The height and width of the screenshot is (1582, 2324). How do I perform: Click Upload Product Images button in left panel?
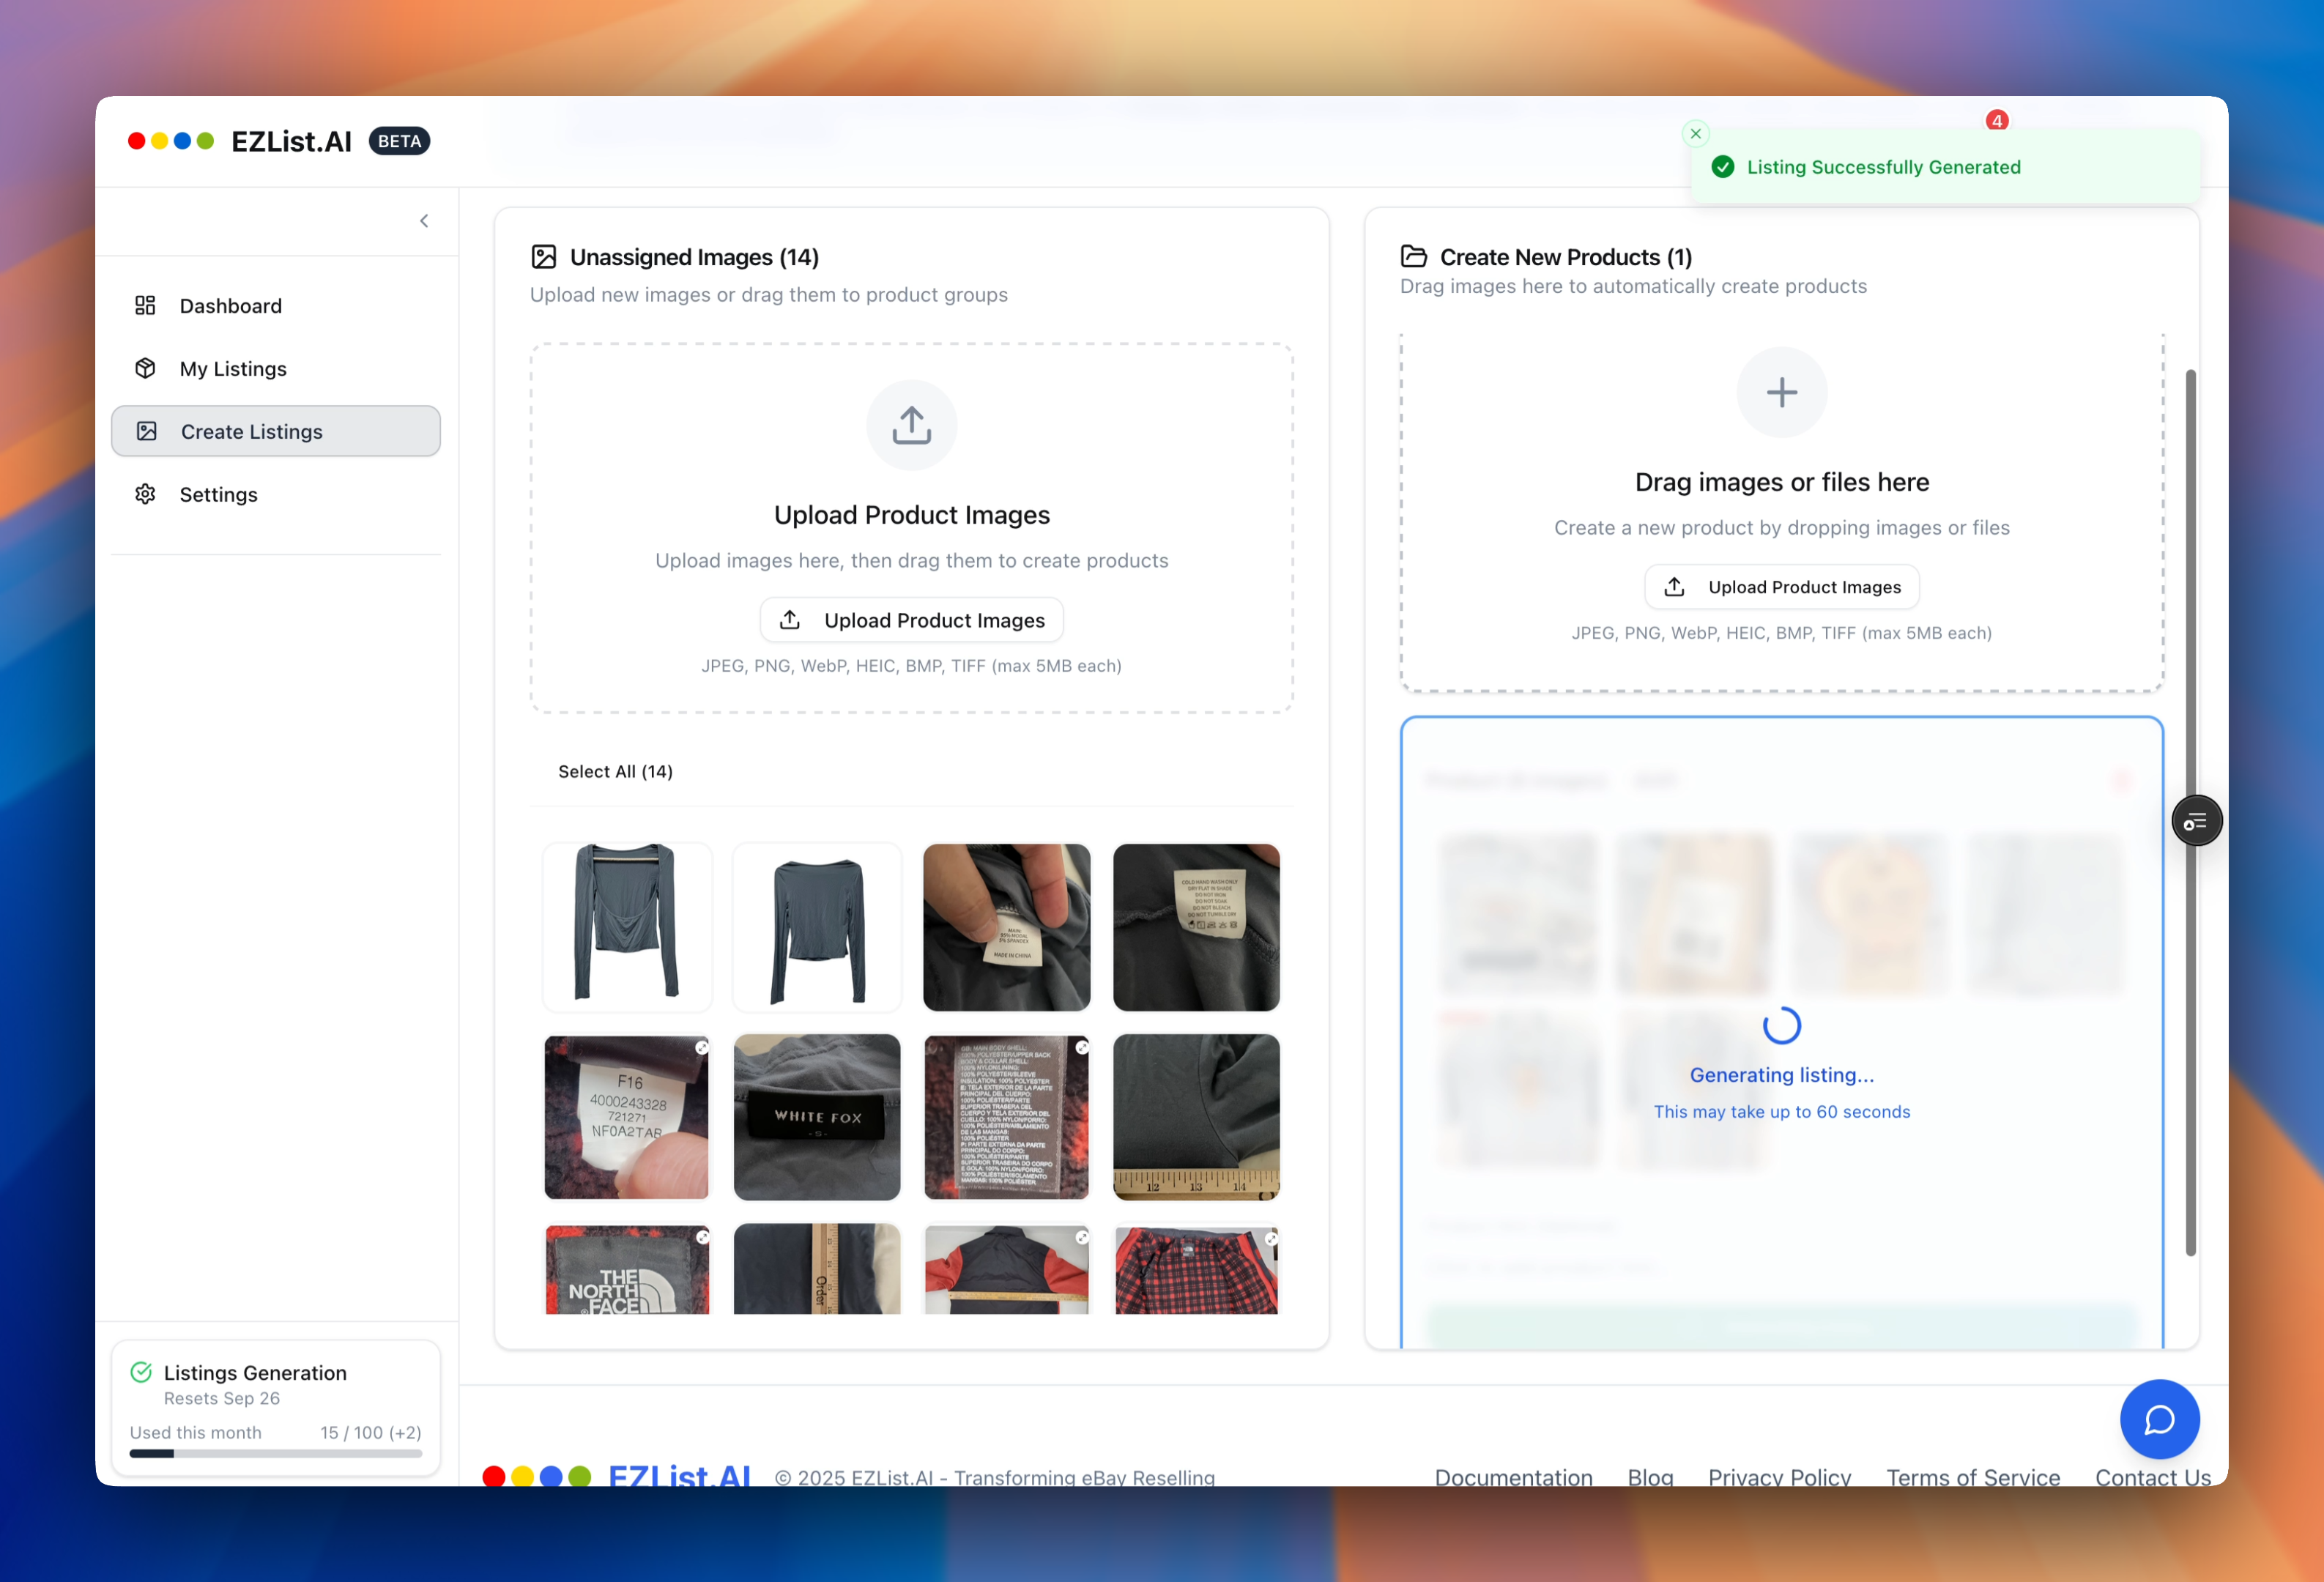click(911, 620)
